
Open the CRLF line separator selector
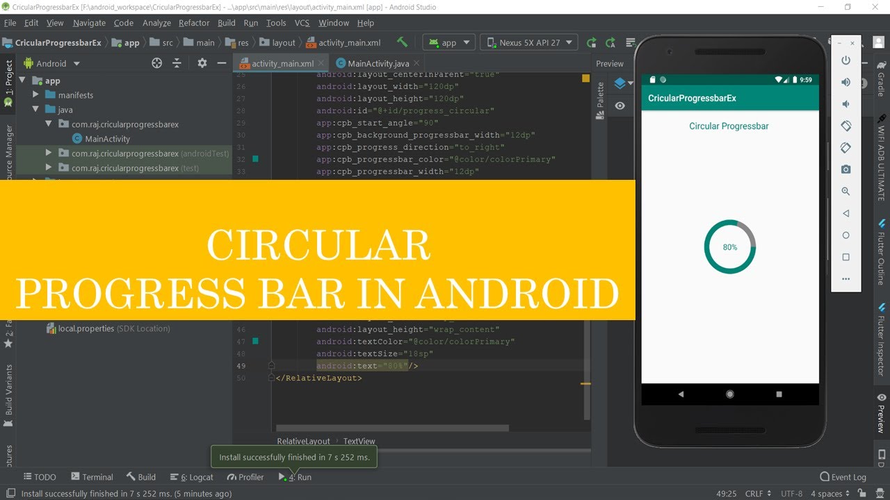tap(758, 494)
